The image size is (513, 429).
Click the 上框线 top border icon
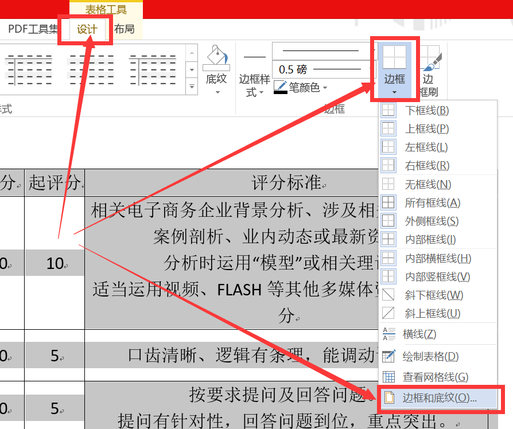pyautogui.click(x=388, y=128)
